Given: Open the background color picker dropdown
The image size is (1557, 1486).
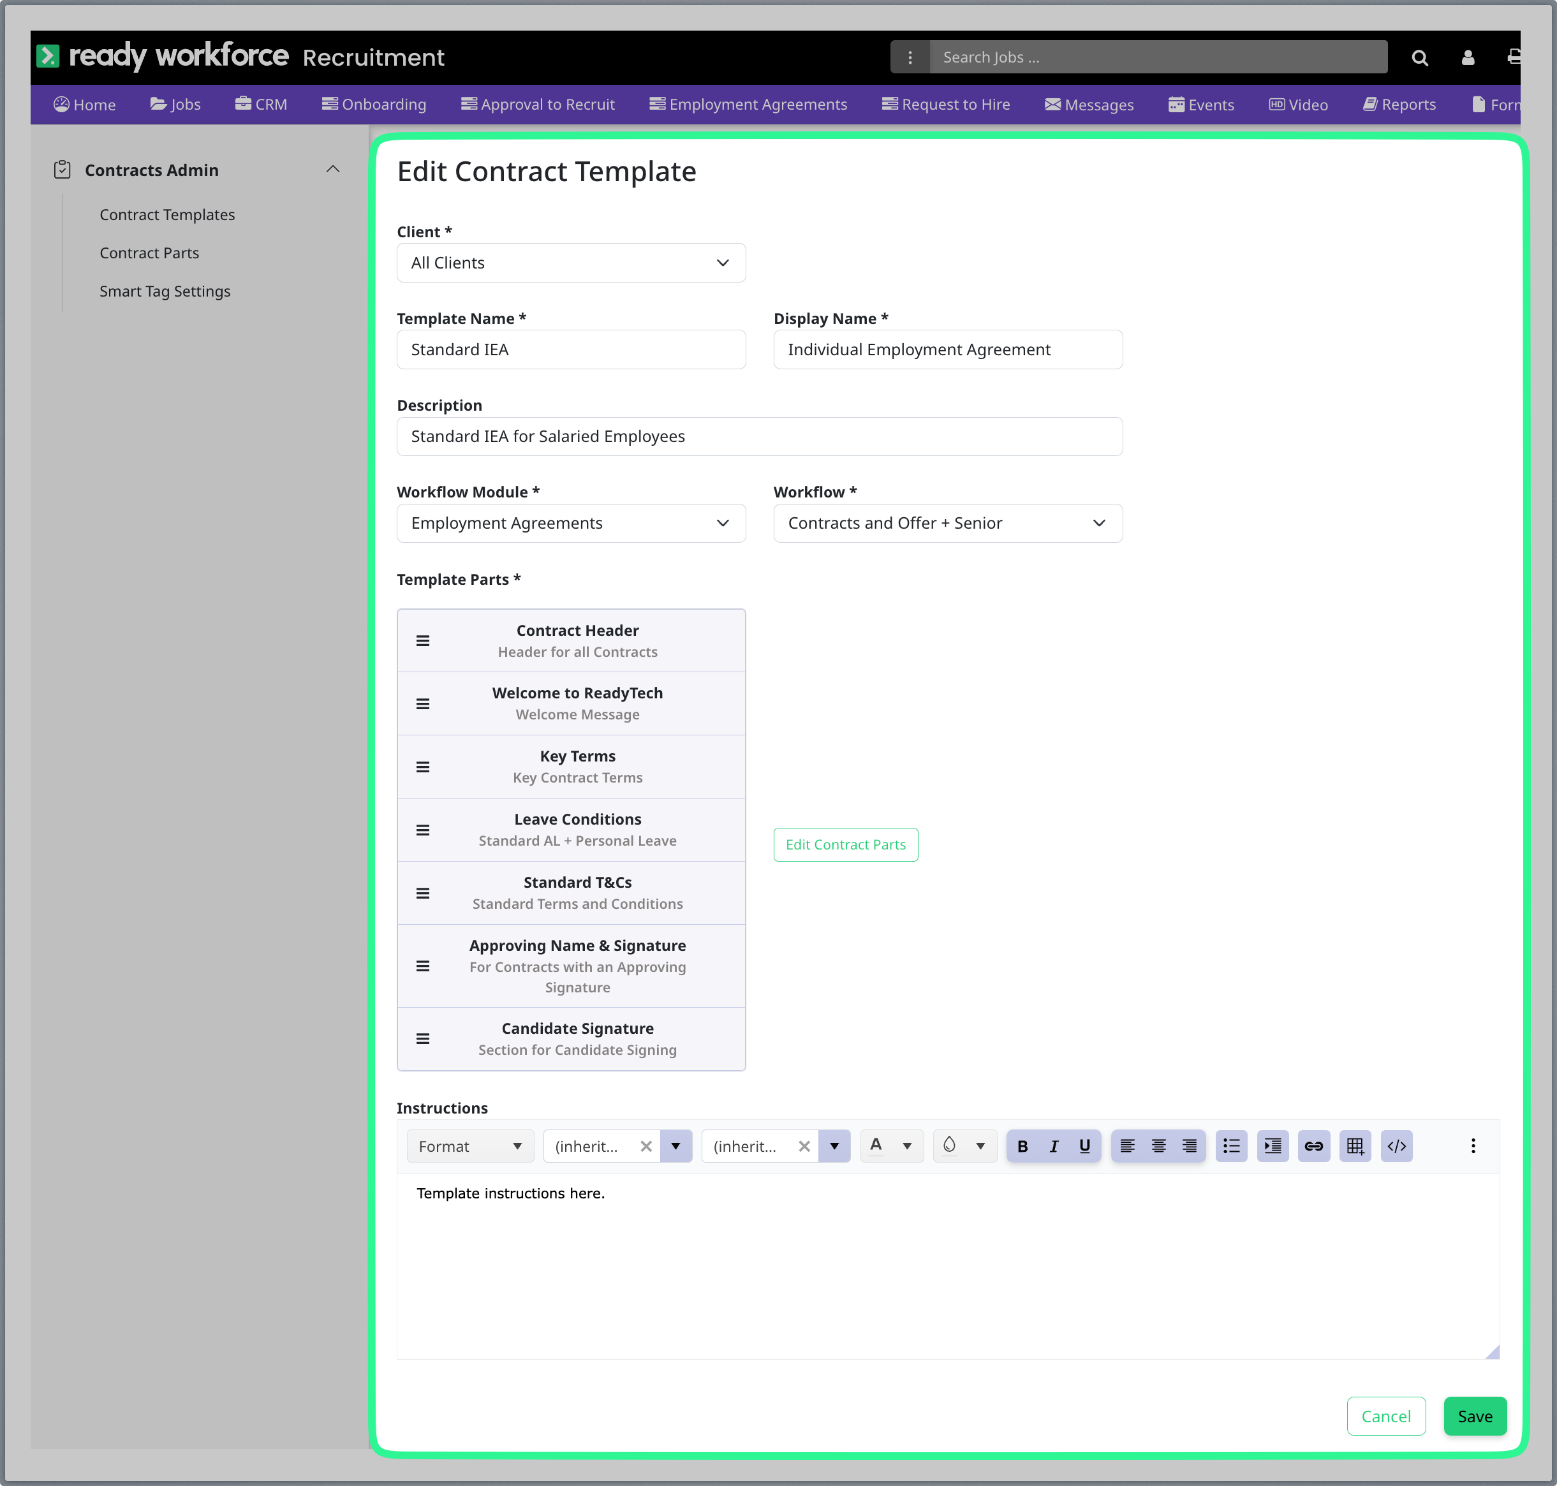Looking at the screenshot, I should coord(980,1146).
